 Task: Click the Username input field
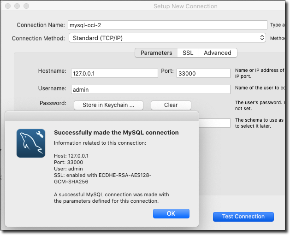pos(151,89)
